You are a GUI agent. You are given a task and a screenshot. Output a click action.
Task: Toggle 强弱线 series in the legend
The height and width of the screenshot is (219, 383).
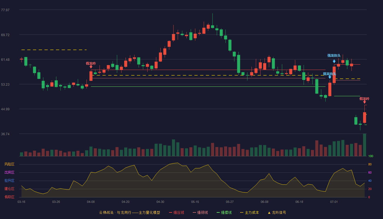tap(200, 212)
